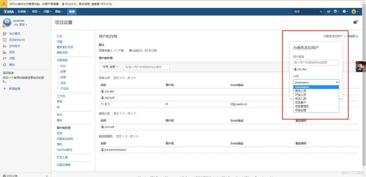Open the Epic issue type
Viewport: 366px width, 177px height.
click(63, 66)
